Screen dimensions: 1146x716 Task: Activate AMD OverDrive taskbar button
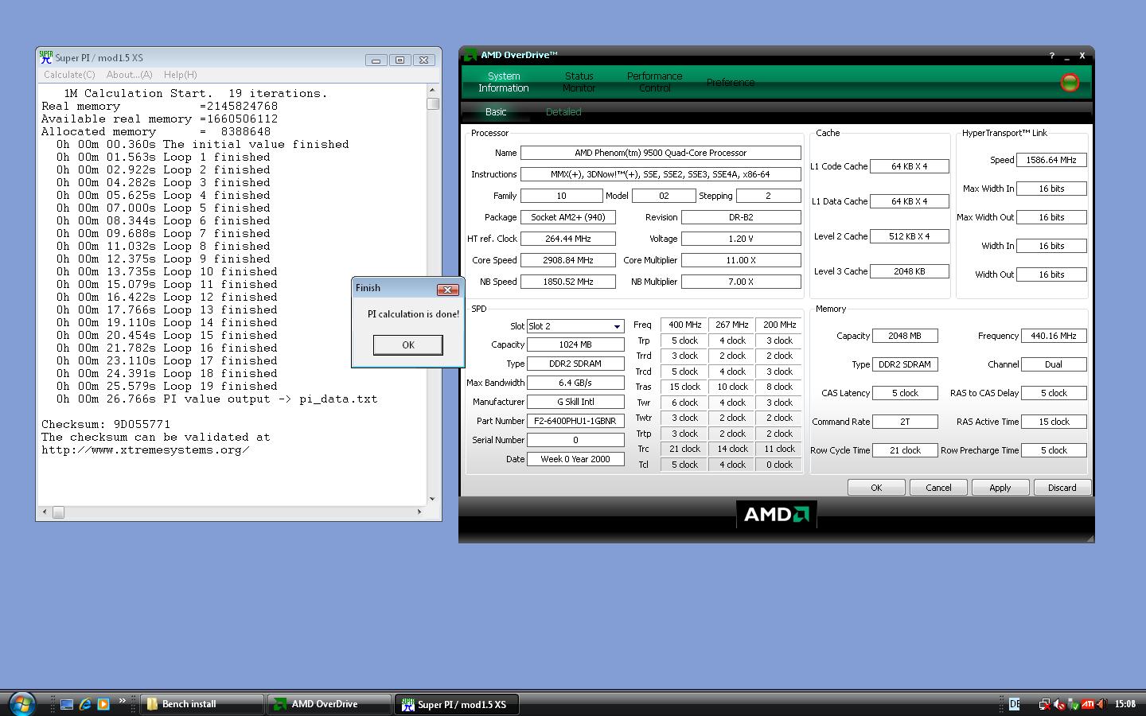click(329, 704)
